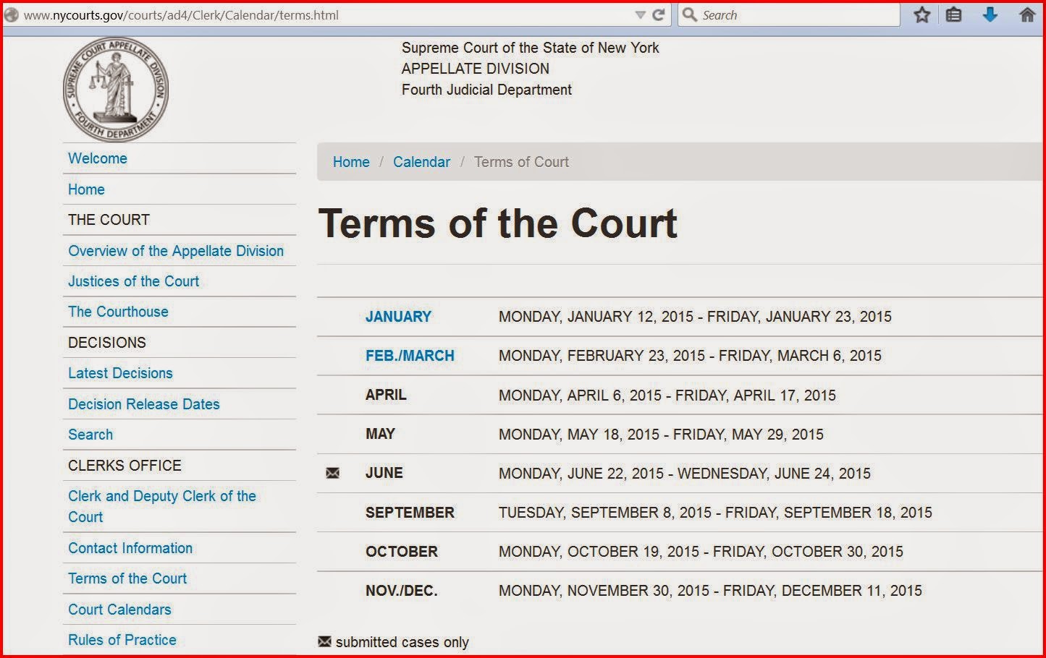Image resolution: width=1046 pixels, height=658 pixels.
Task: Click the bookmark star icon
Action: 921,14
